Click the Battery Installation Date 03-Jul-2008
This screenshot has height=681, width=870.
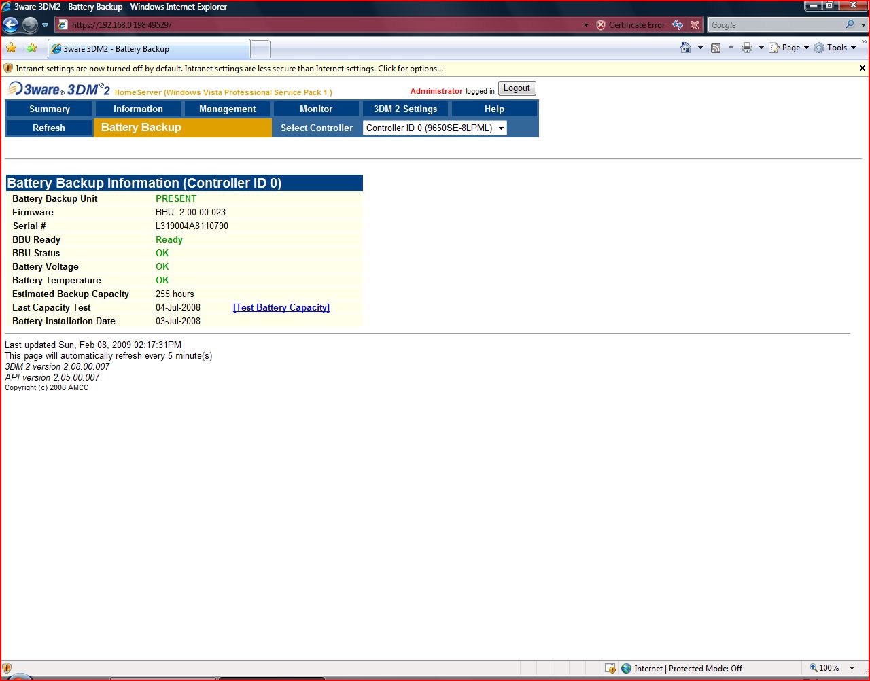point(178,321)
